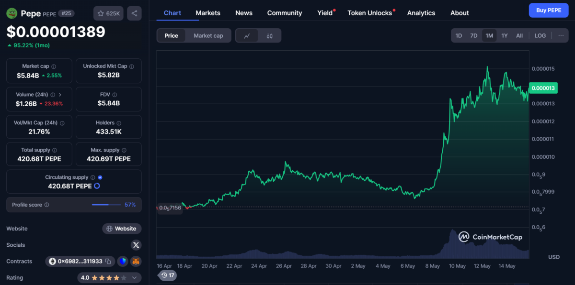Open the Profile score info icon
Screen dimensions: 575x285
click(47, 205)
